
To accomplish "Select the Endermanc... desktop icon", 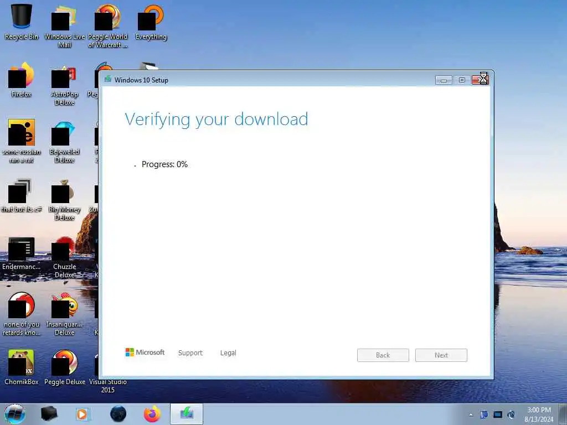I will point(22,253).
